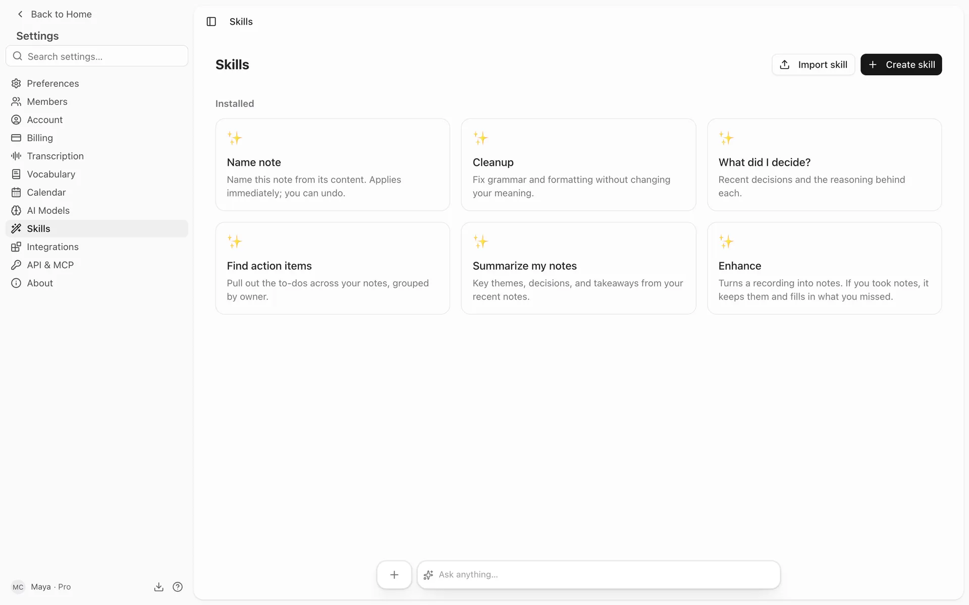Click the AI Models brain icon
This screenshot has width=969, height=605.
(x=16, y=210)
